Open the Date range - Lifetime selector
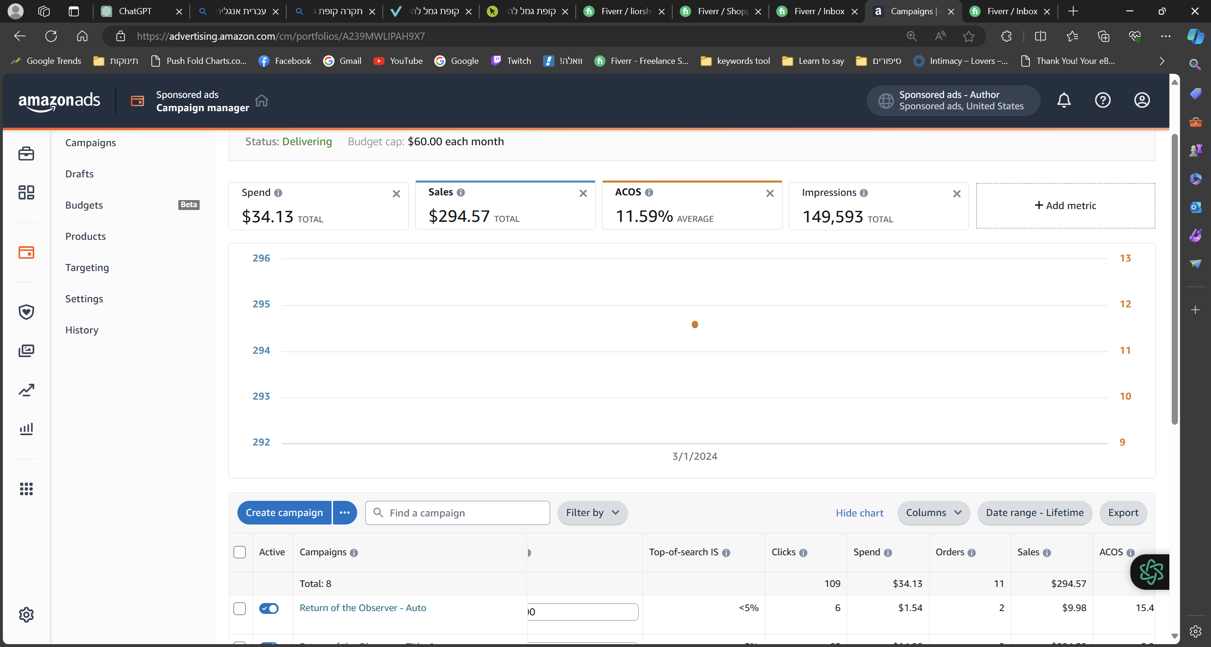This screenshot has height=647, width=1211. click(1035, 513)
